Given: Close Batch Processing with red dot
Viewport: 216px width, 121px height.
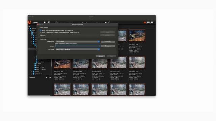Looking at the screenshot, I should click(x=38, y=25).
